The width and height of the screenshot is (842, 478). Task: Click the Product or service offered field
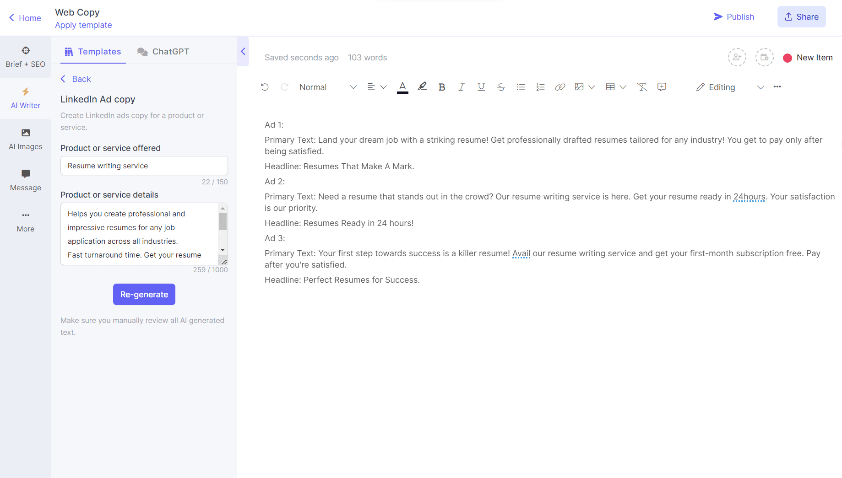click(144, 166)
